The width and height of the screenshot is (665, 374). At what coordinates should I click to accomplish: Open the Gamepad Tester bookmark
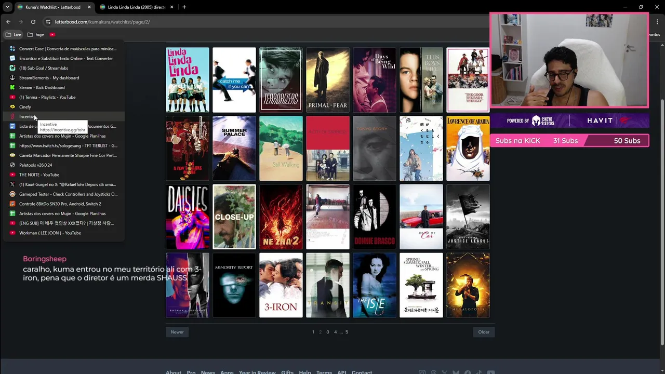pos(63,194)
